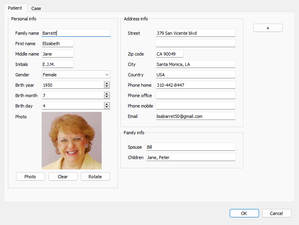Confirm the dialog with OK
Viewport: 299px width, 225px height.
(x=244, y=213)
